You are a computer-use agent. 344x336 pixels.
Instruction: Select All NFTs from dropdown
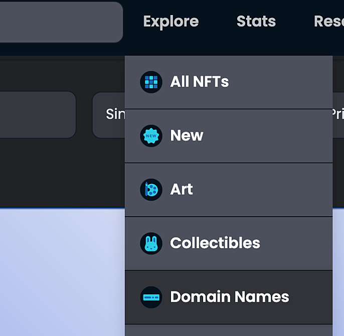pyautogui.click(x=229, y=82)
